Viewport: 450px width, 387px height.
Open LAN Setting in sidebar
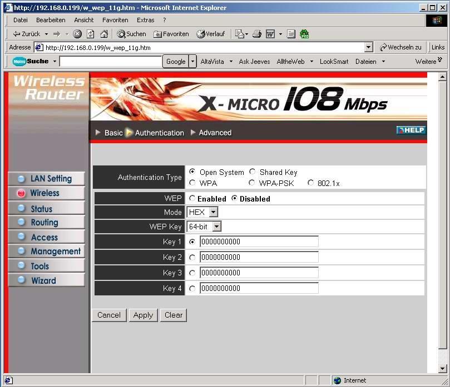pos(47,178)
